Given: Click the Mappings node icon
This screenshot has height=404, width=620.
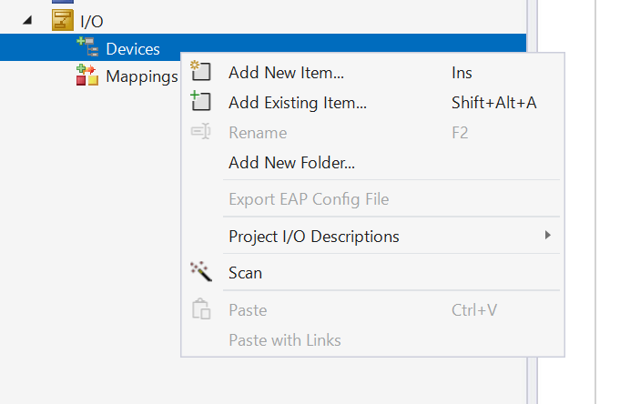Looking at the screenshot, I should [x=87, y=76].
